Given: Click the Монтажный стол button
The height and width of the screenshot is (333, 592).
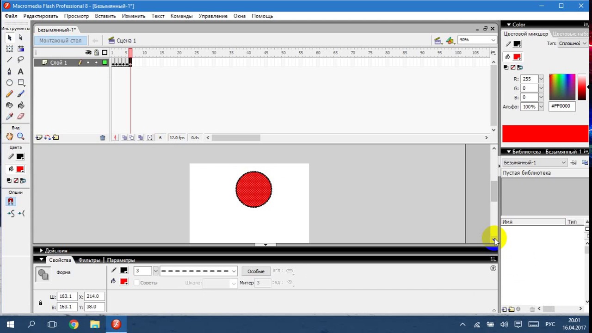Looking at the screenshot, I should (x=60, y=41).
